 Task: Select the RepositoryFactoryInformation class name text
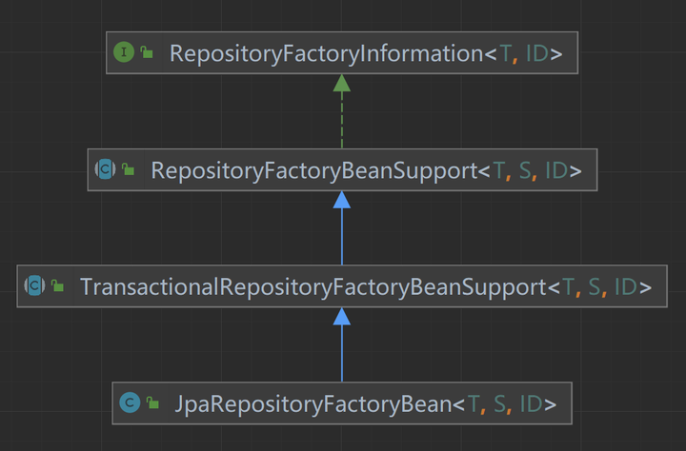point(326,53)
